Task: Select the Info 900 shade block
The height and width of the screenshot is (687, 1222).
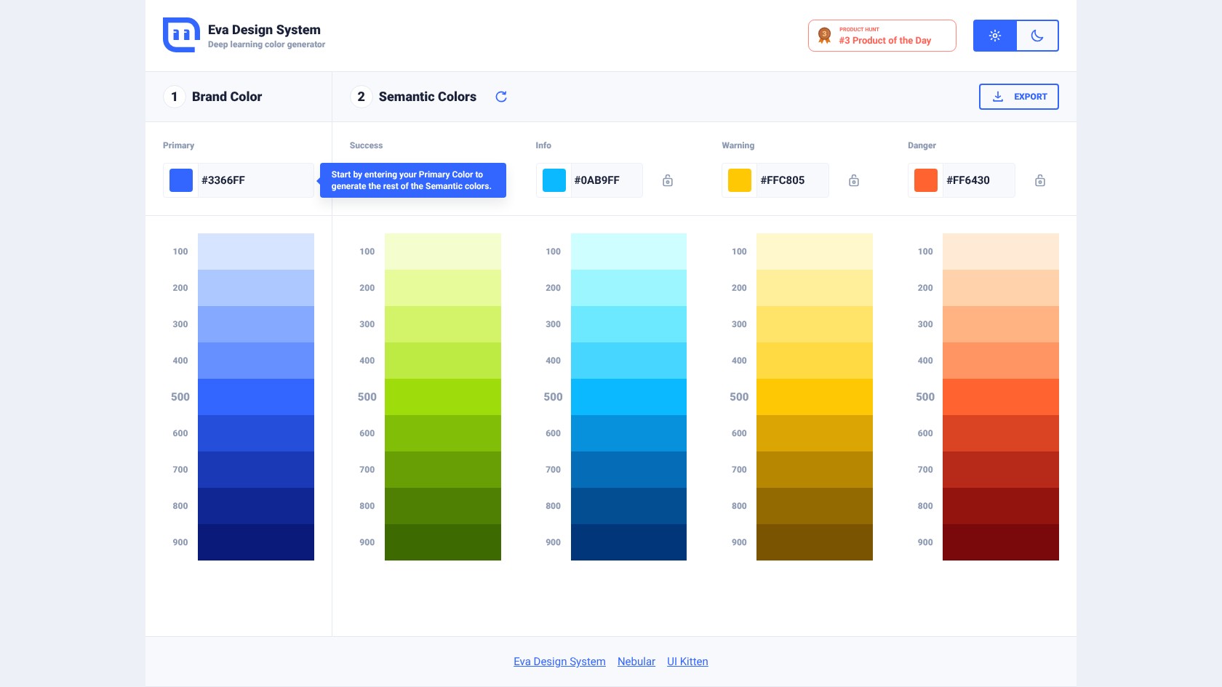Action: [628, 542]
